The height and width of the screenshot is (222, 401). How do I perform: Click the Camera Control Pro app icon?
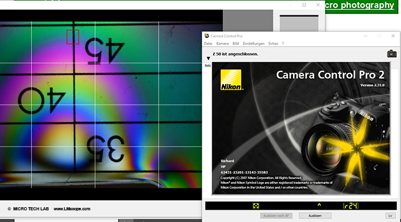(207, 36)
